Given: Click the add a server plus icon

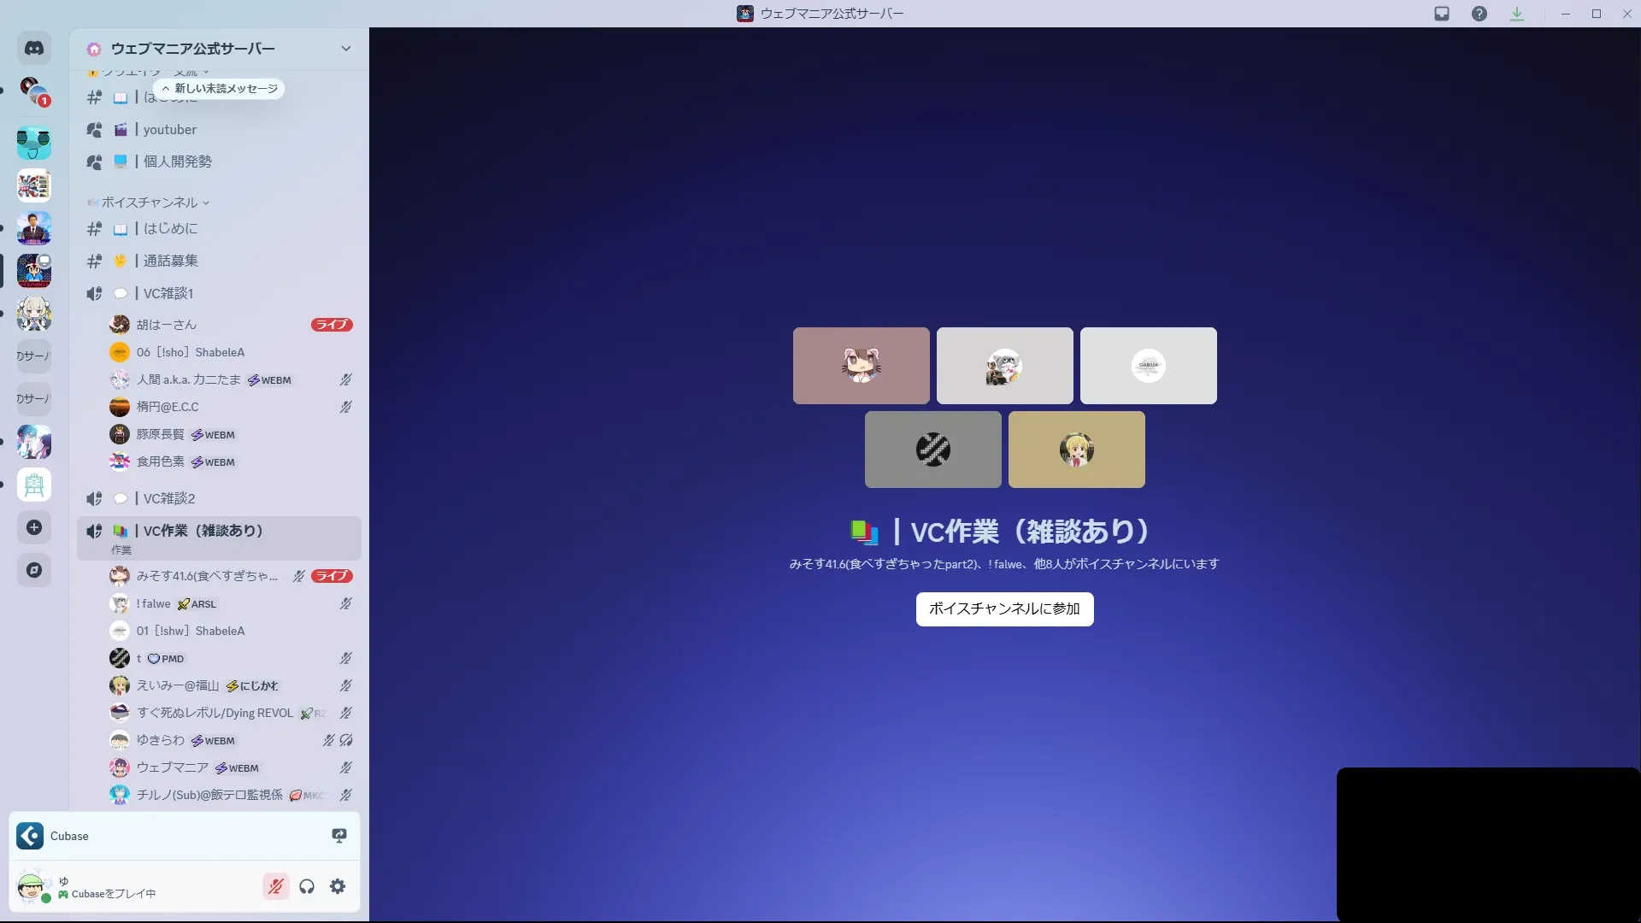Looking at the screenshot, I should [34, 527].
